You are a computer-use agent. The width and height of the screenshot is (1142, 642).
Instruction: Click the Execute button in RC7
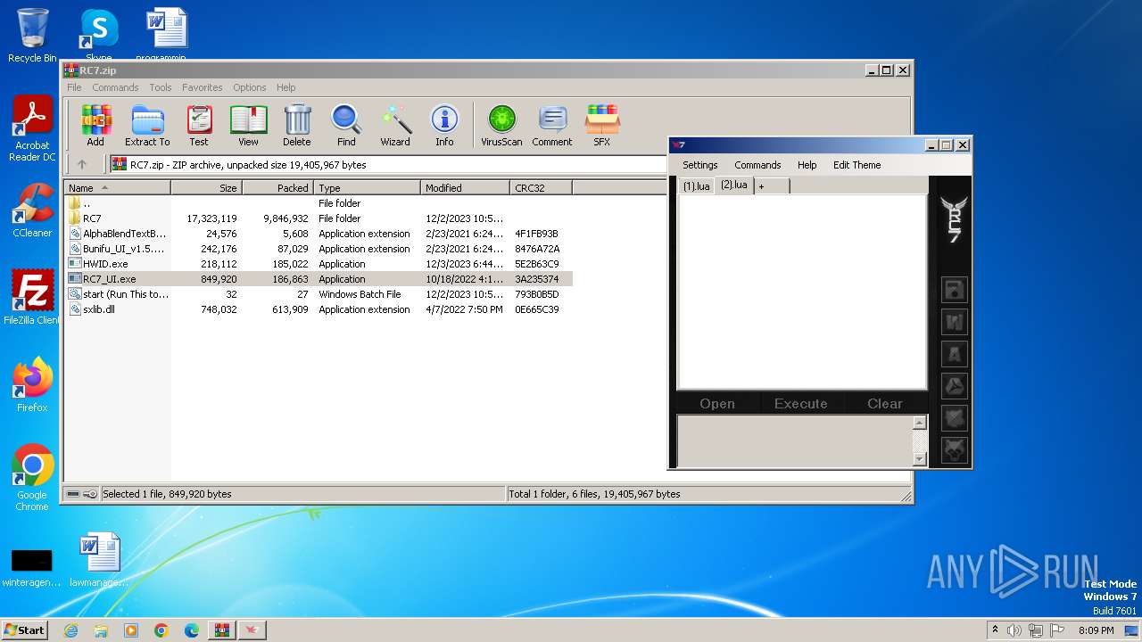(801, 404)
